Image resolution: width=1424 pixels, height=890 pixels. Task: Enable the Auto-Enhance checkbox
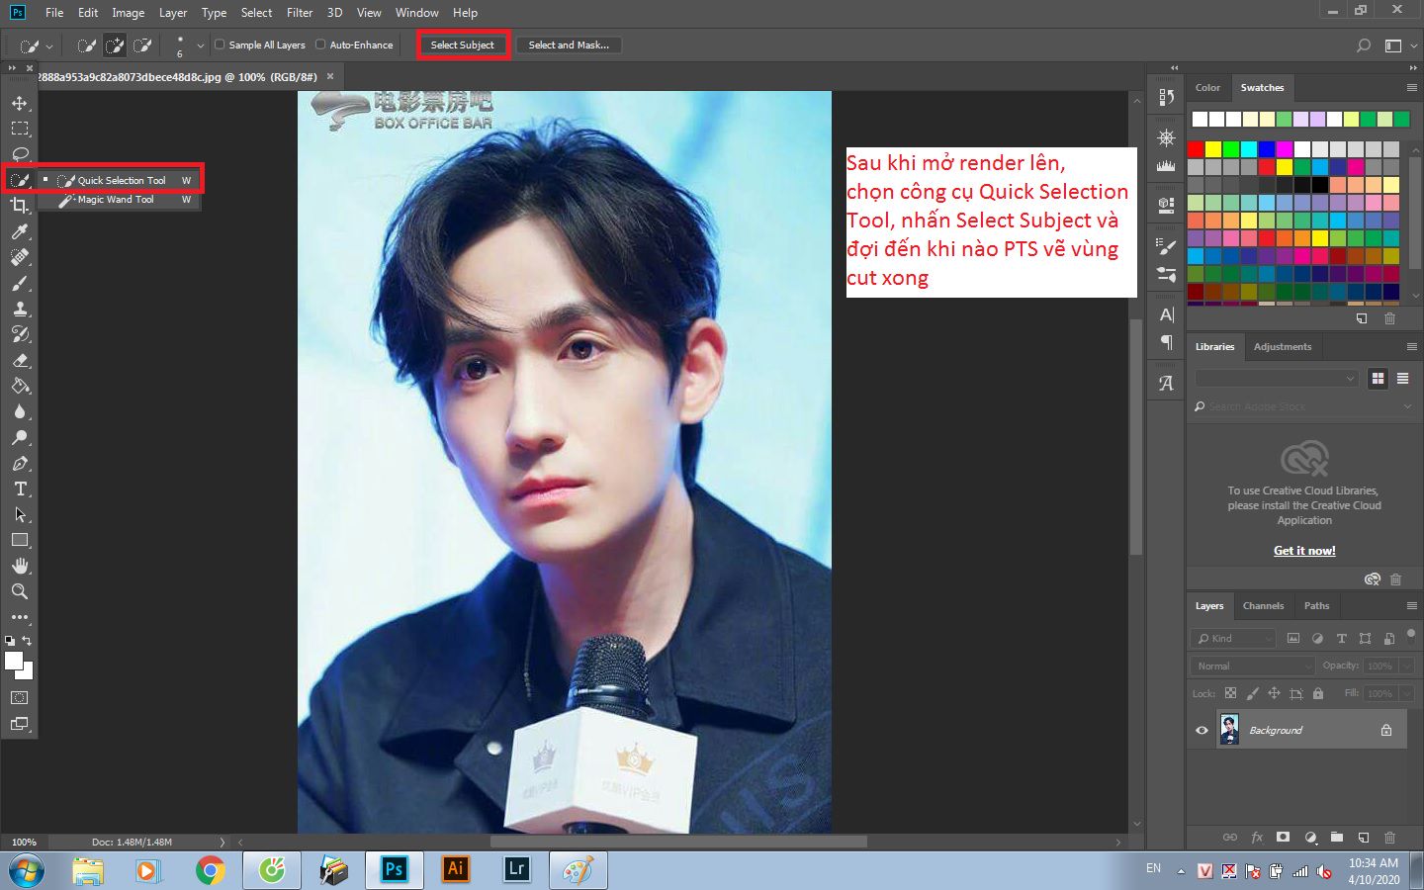click(320, 44)
